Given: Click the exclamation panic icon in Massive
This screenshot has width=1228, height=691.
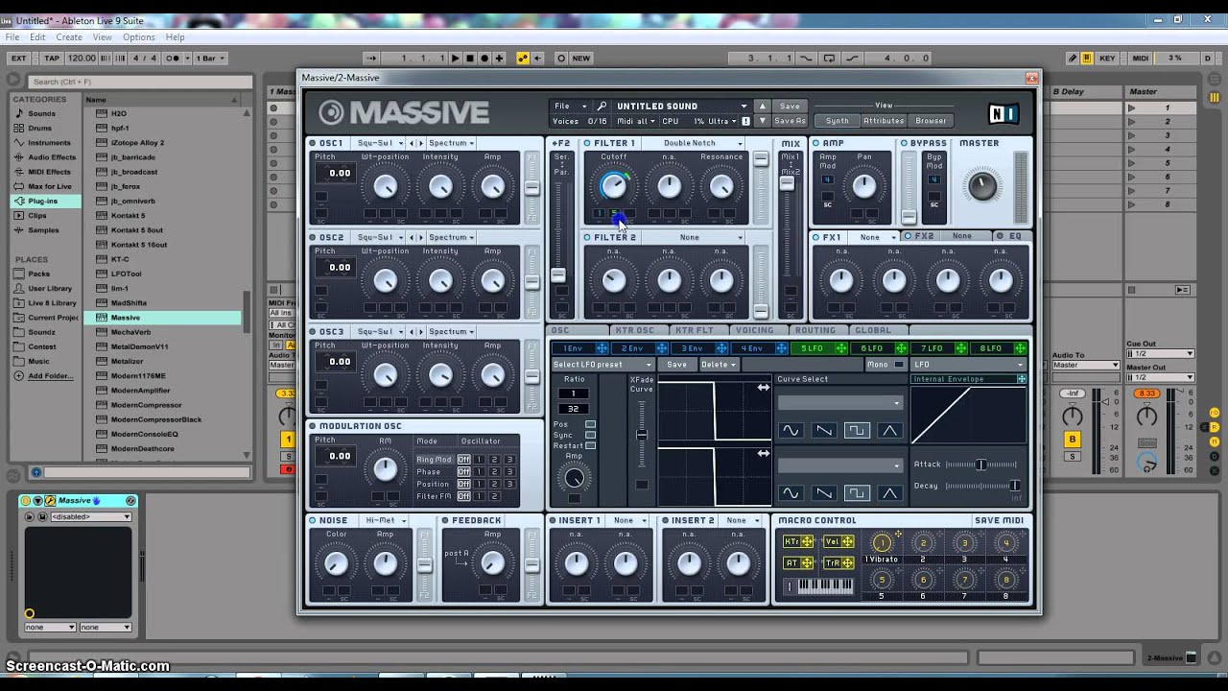Looking at the screenshot, I should click(745, 121).
